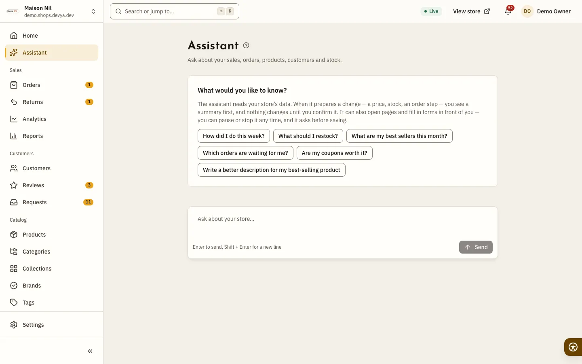The width and height of the screenshot is (582, 364).
Task: Open the accessibility widget icon
Action: click(x=573, y=347)
